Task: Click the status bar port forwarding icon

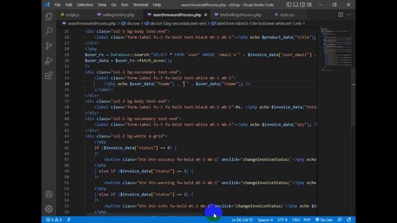Action: [x=69, y=220]
